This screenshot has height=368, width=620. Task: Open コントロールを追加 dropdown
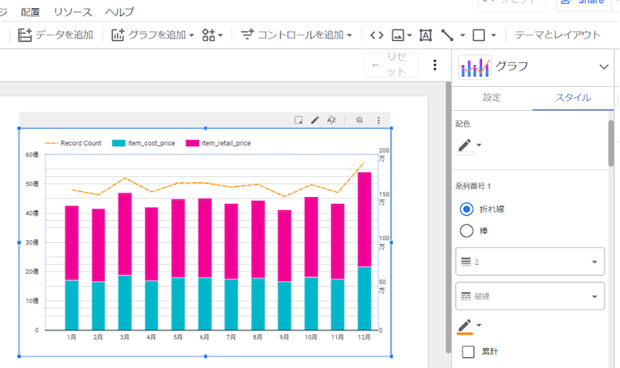coord(297,35)
